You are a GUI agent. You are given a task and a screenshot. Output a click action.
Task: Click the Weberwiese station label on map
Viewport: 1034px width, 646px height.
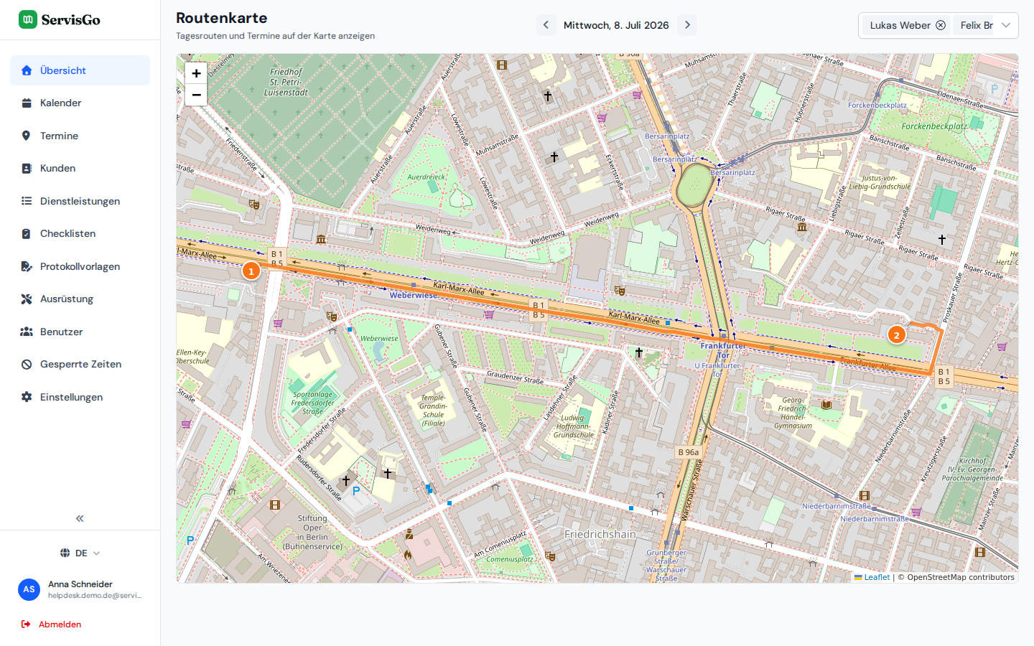[414, 295]
